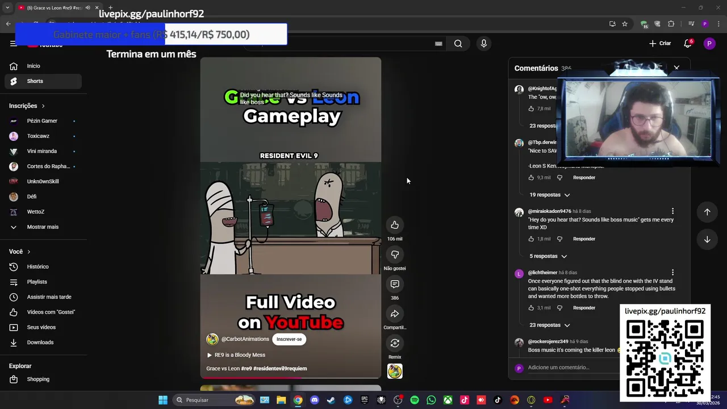The image size is (727, 409).
Task: Click the taskbar Pesquisar search box
Action: coord(215,400)
